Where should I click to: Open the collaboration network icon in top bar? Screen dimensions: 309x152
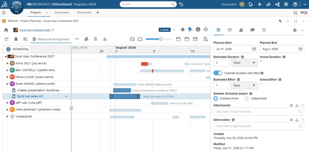(277, 4)
